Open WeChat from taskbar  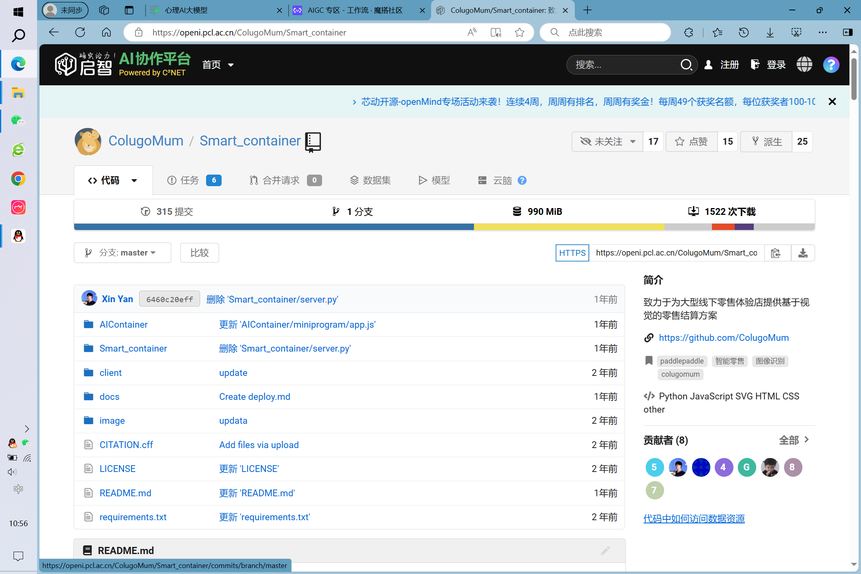(x=18, y=120)
